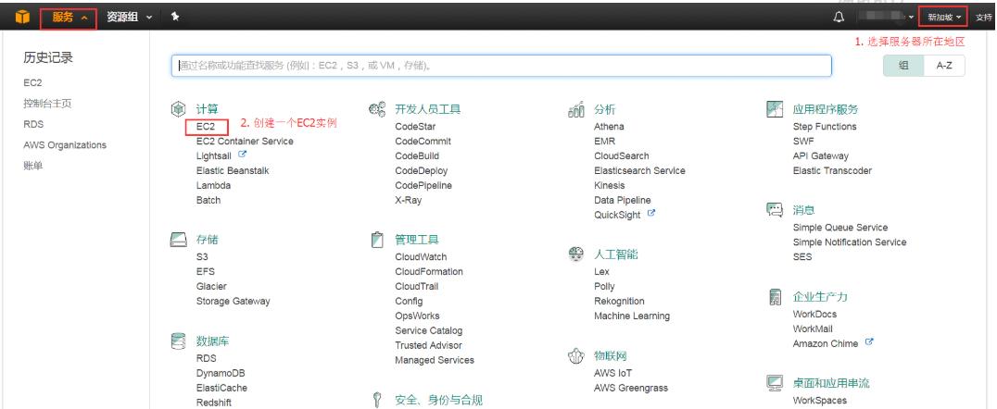Focus the service search input box
The height and width of the screenshot is (409, 997).
501,66
